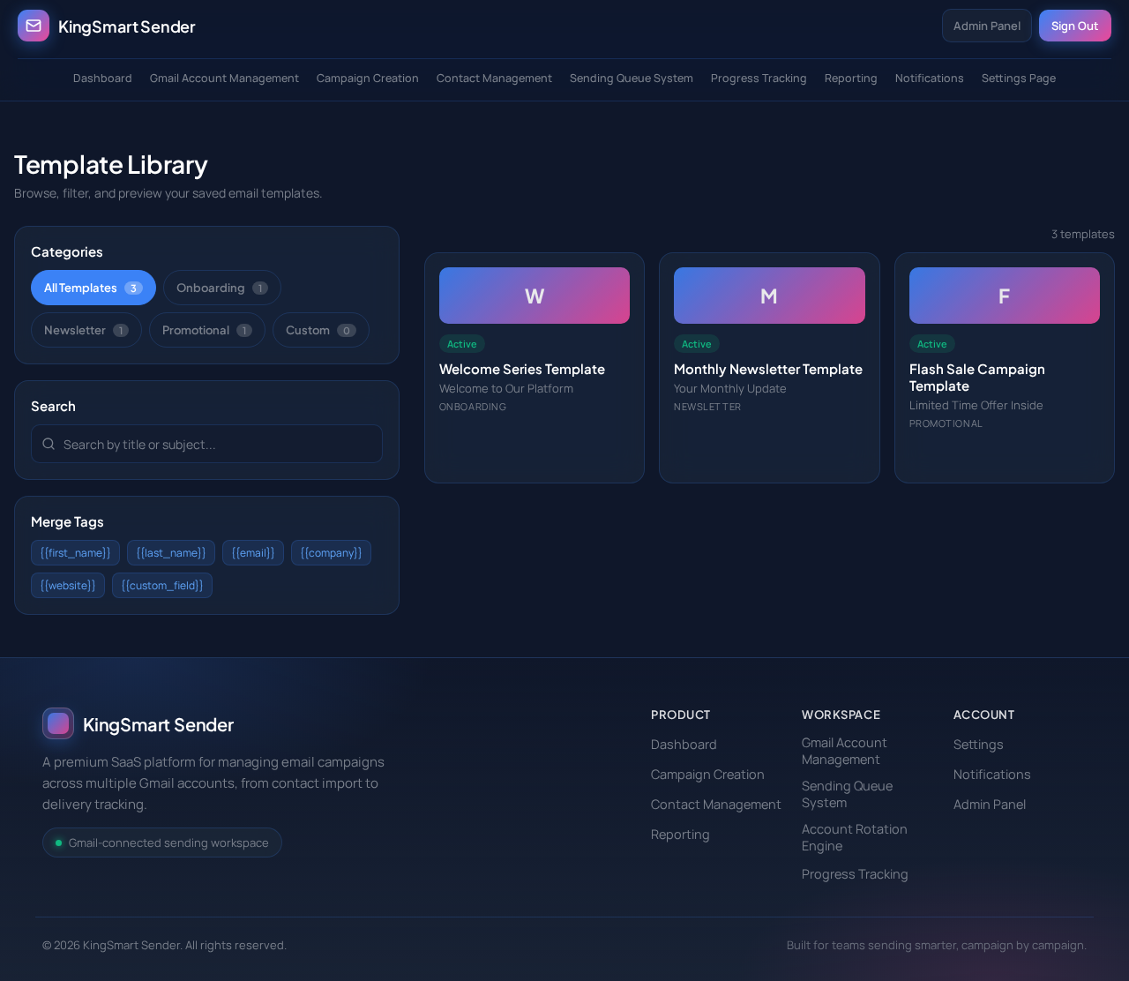Open the Flash Sale Campaign thumbnail F
The width and height of the screenshot is (1129, 981).
coord(1005,296)
